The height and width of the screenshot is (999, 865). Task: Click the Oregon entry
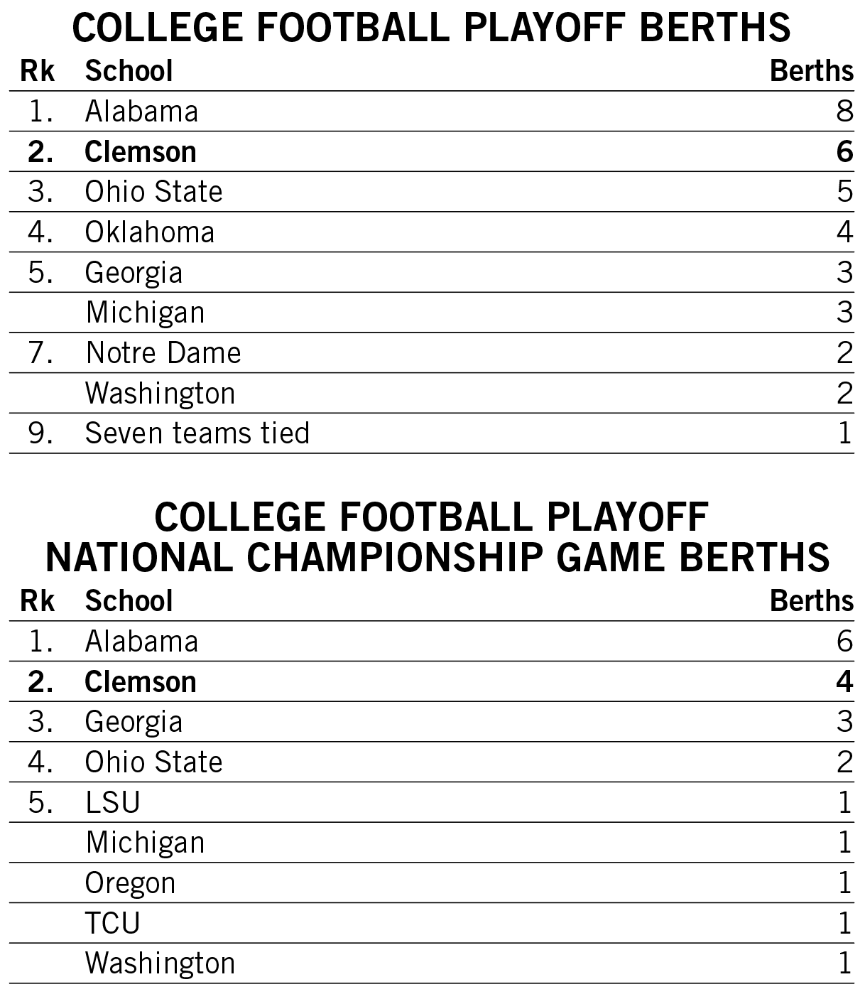pyautogui.click(x=130, y=883)
